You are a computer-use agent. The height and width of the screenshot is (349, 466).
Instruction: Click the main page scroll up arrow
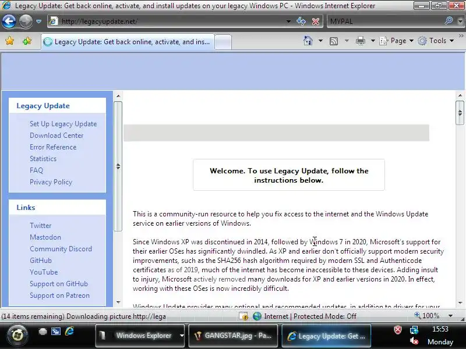(460, 95)
